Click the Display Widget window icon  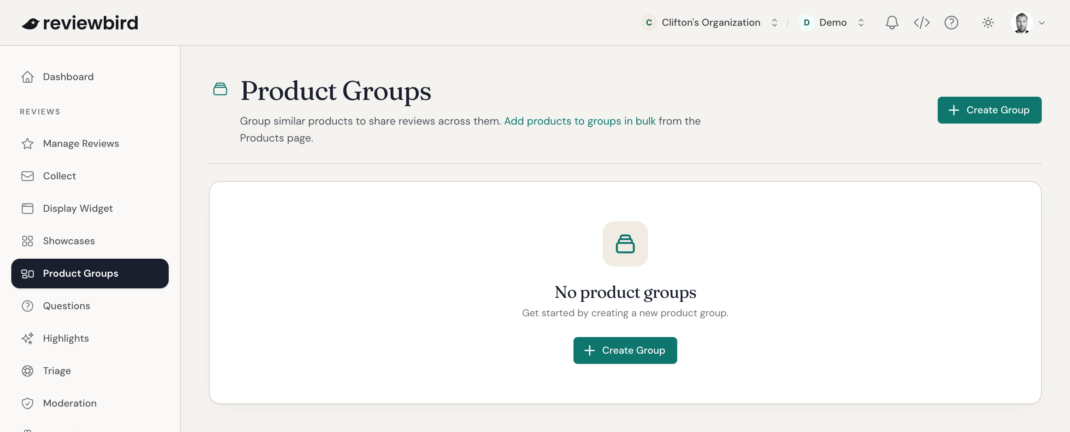pos(28,209)
